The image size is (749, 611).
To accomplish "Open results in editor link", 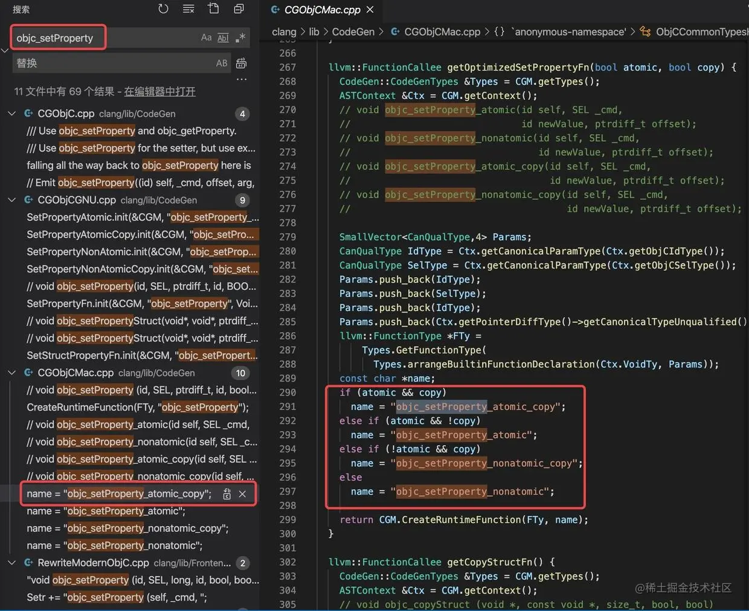I will tap(159, 91).
